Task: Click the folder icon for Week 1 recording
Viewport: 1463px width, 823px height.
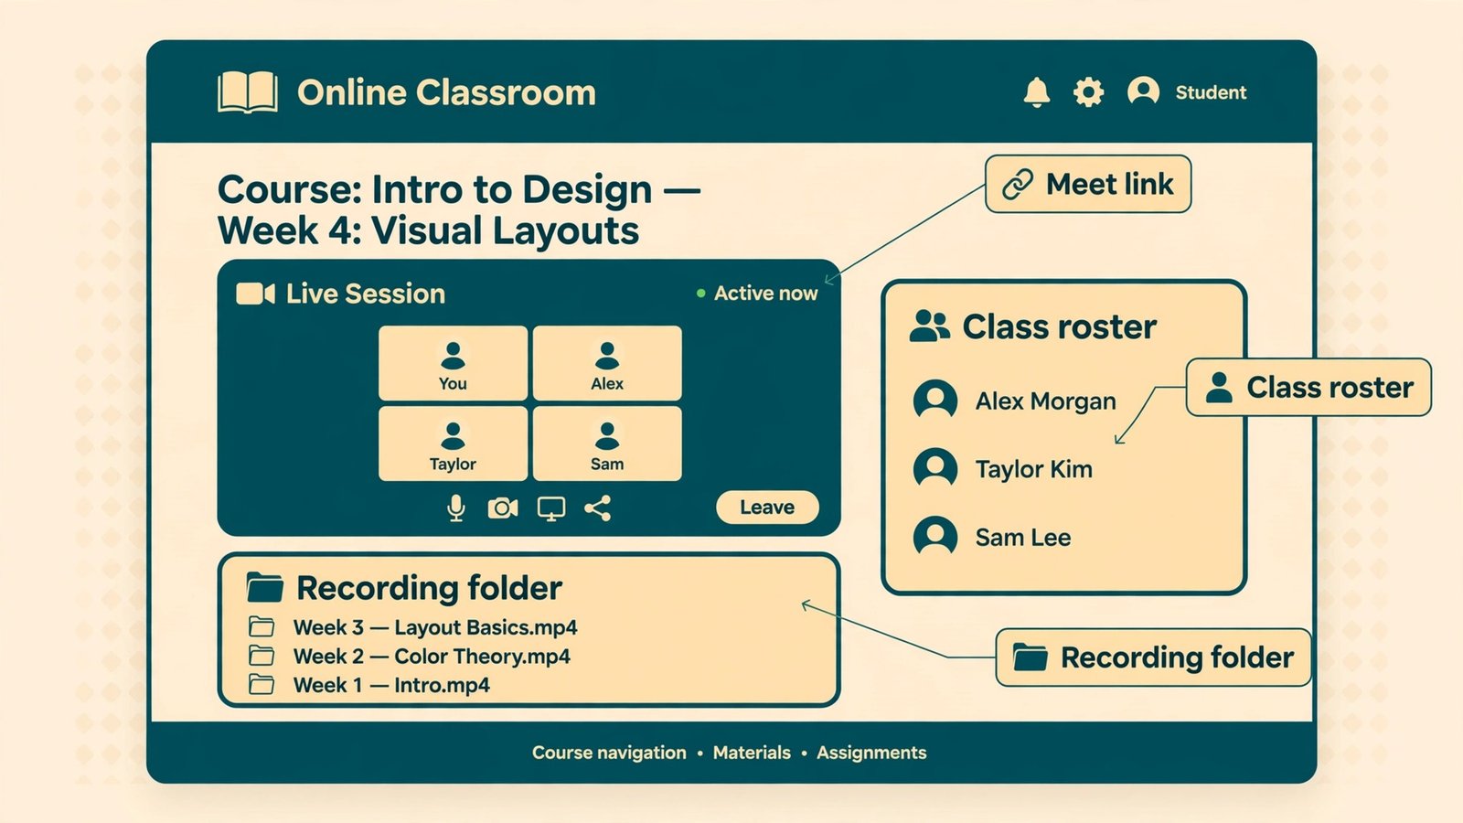Action: point(262,684)
